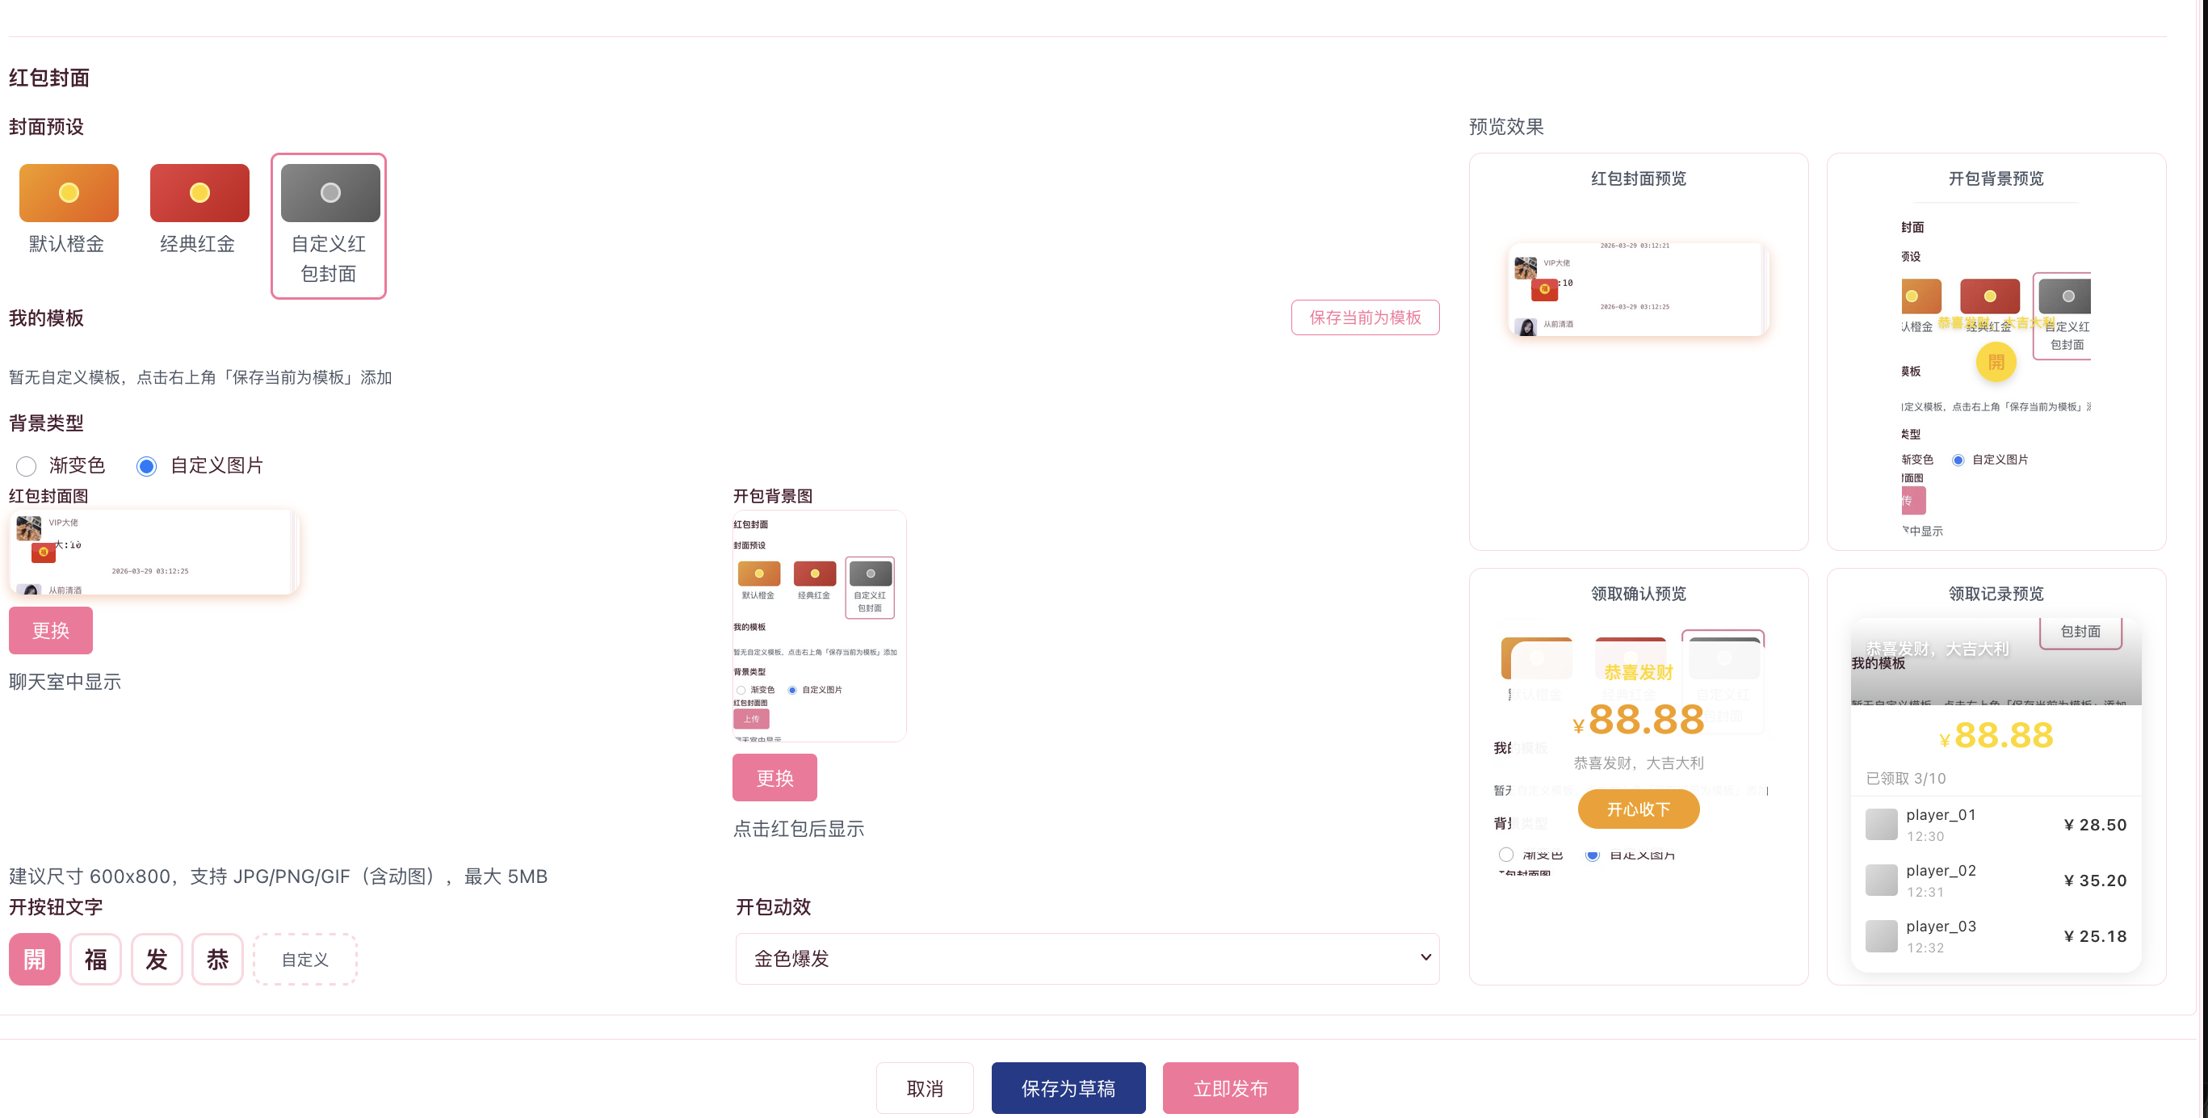
Task: Select the 自定义红包封面 gray preset
Action: 330,225
